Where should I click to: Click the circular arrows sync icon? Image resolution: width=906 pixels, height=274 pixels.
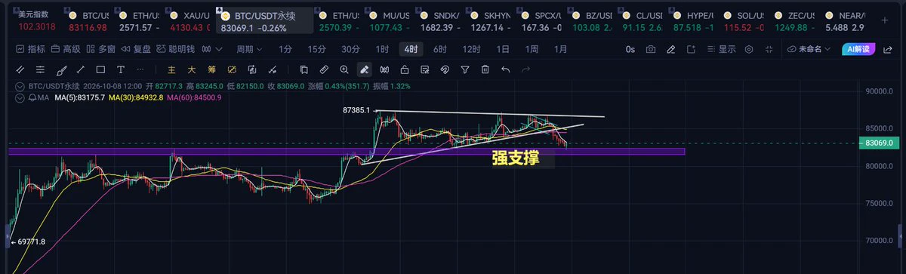[x=252, y=69]
